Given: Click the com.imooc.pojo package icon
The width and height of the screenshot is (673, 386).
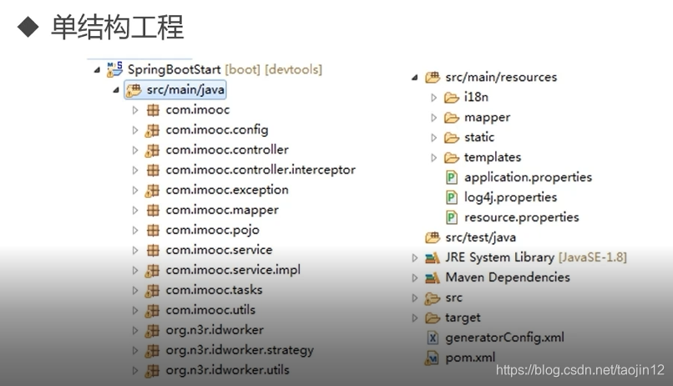Looking at the screenshot, I should pyautogui.click(x=153, y=230).
